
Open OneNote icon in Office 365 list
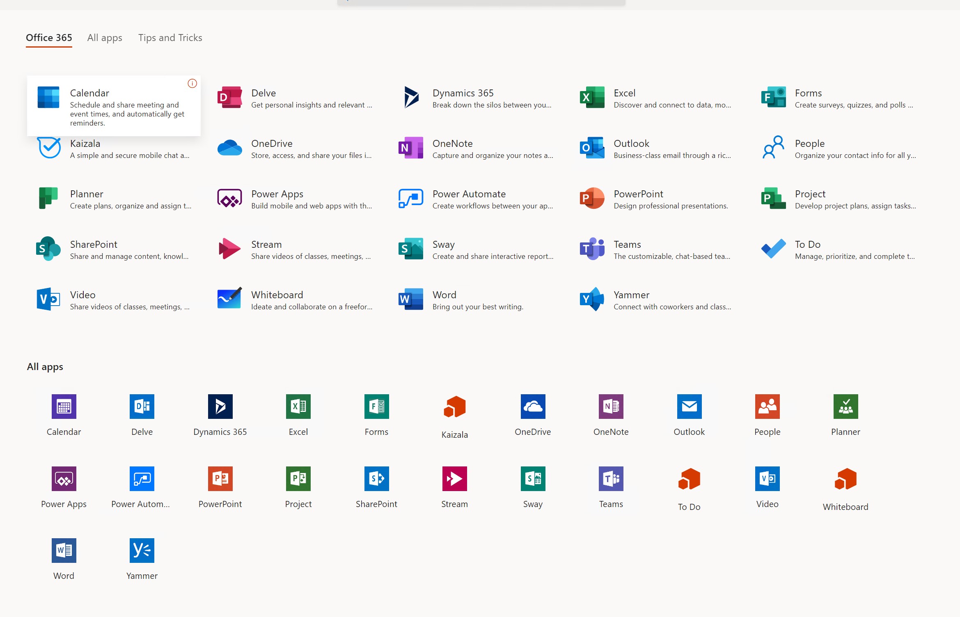point(411,148)
